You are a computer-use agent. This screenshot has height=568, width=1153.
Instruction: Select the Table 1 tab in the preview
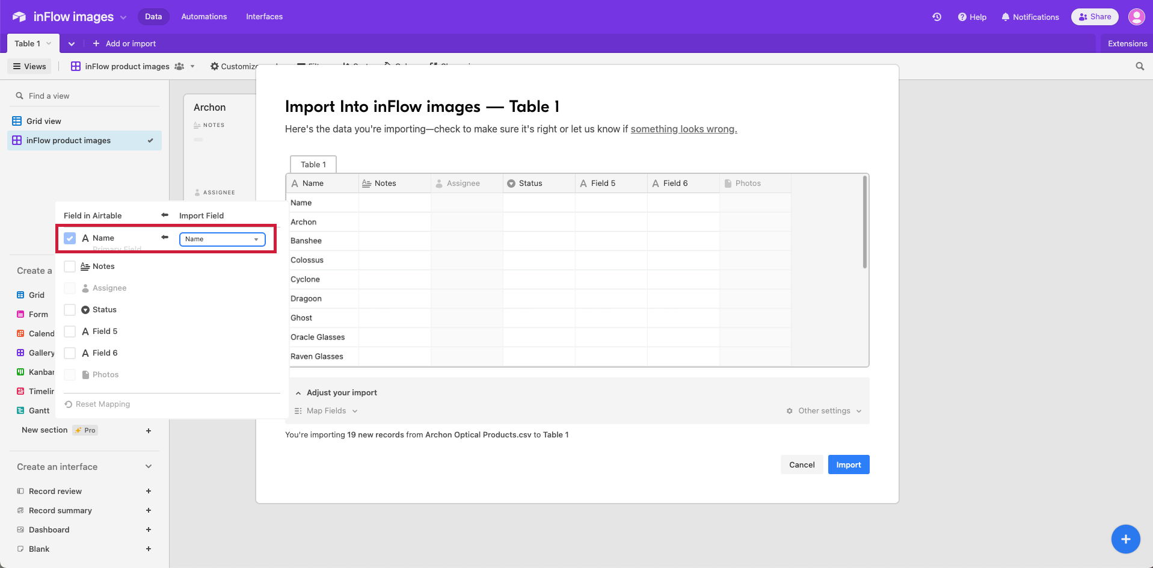pyautogui.click(x=313, y=164)
